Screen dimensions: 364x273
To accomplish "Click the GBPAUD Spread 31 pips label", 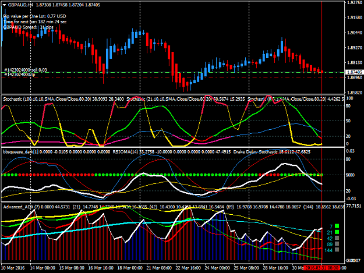I will coord(29,27).
